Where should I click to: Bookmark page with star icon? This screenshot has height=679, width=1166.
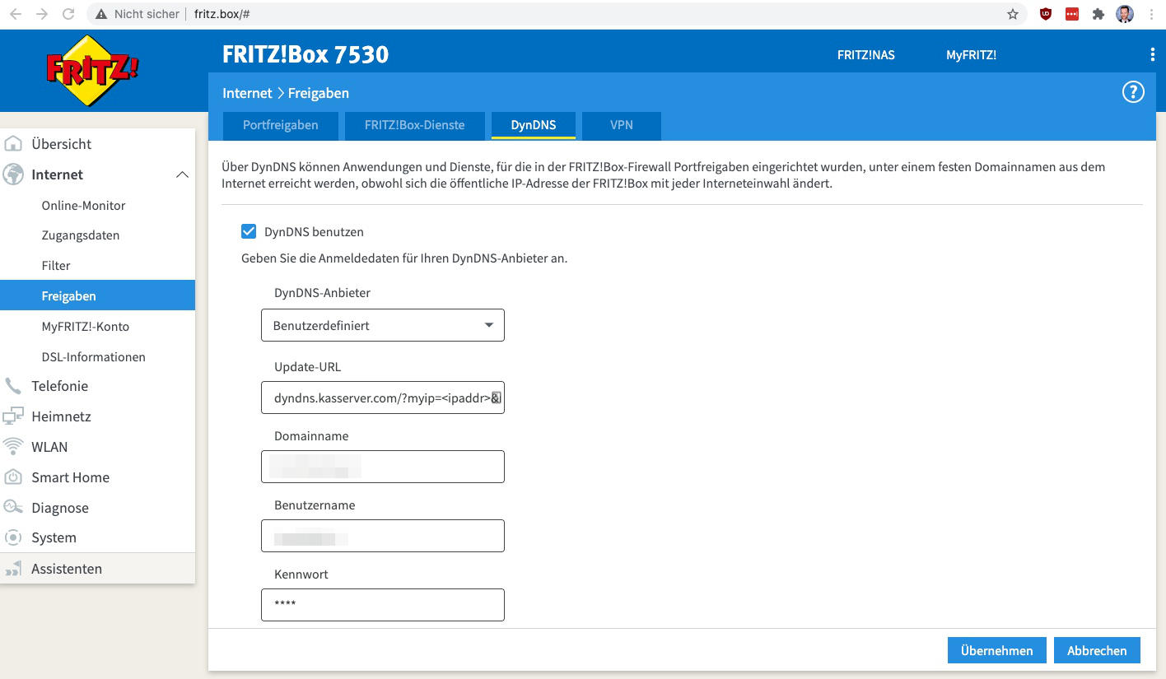(1013, 14)
